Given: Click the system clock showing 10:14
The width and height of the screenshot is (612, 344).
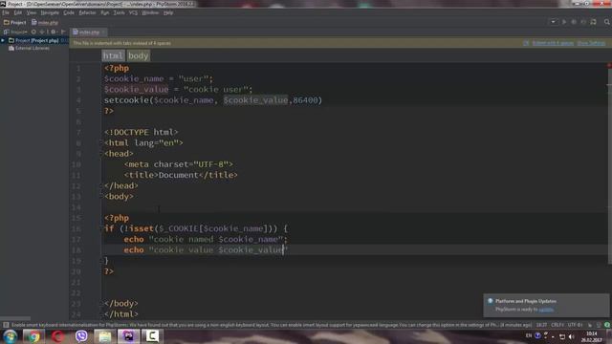Looking at the screenshot, I should click(x=592, y=336).
